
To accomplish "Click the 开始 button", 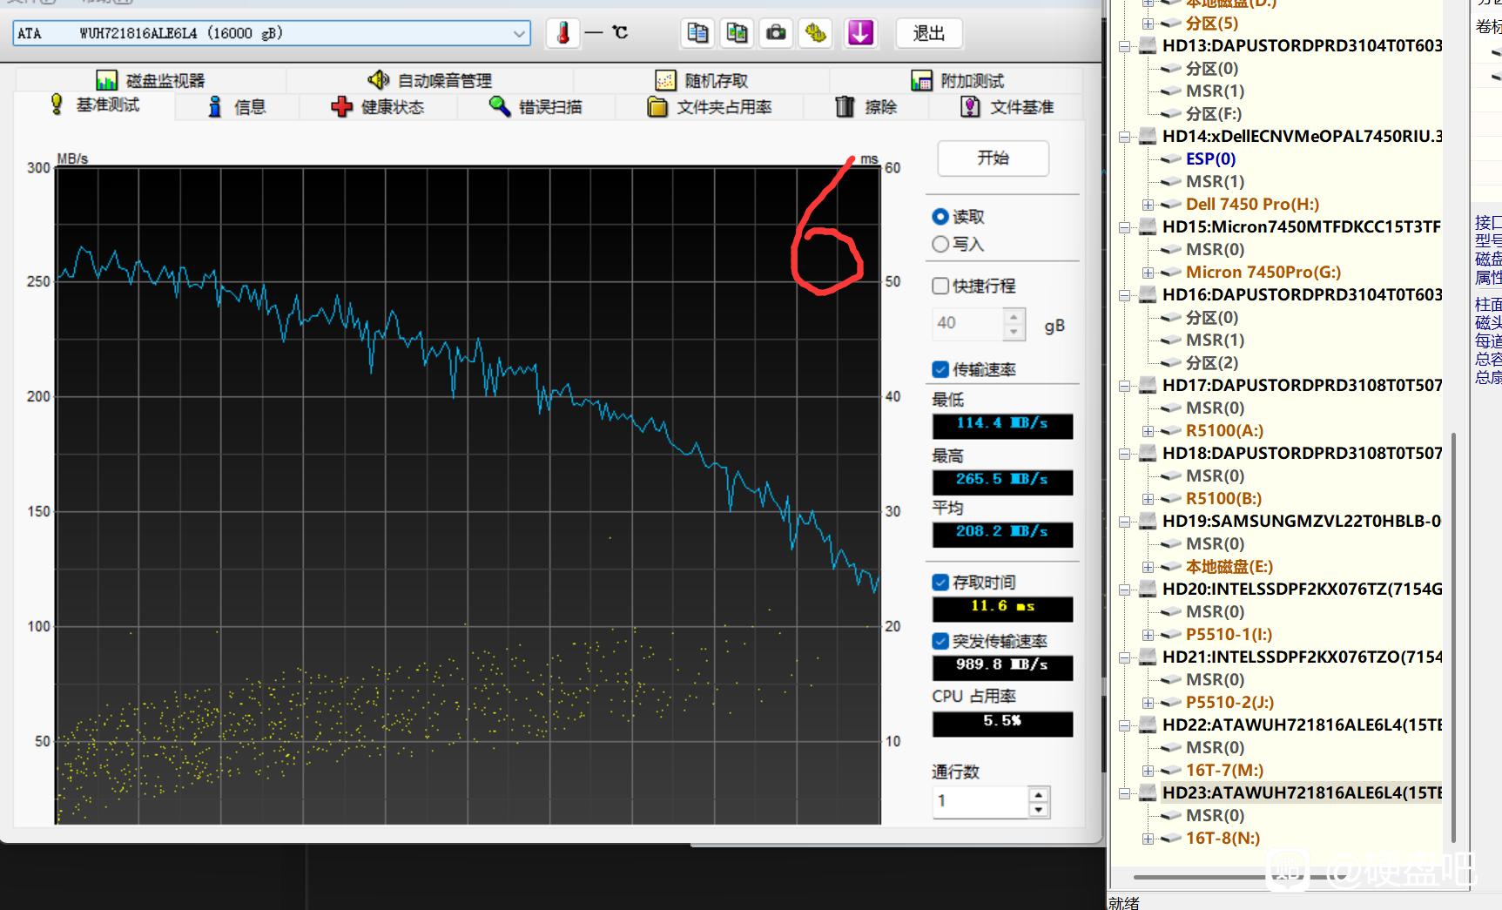I will (993, 158).
